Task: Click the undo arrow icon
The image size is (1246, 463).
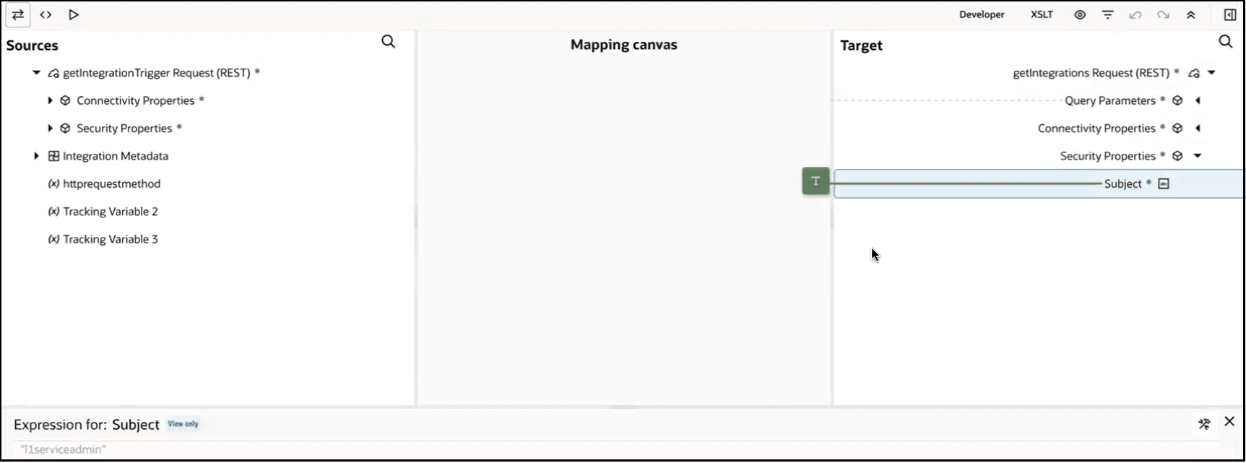Action: (1135, 14)
